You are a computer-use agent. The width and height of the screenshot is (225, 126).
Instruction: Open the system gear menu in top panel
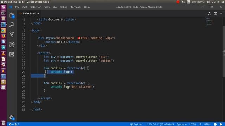pyautogui.click(x=223, y=2)
